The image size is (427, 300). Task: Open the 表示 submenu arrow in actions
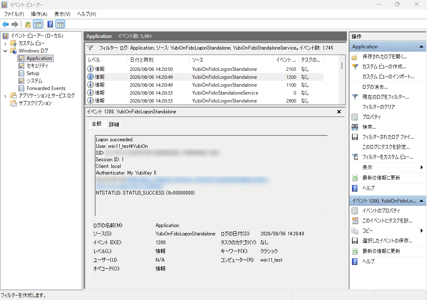click(x=422, y=167)
